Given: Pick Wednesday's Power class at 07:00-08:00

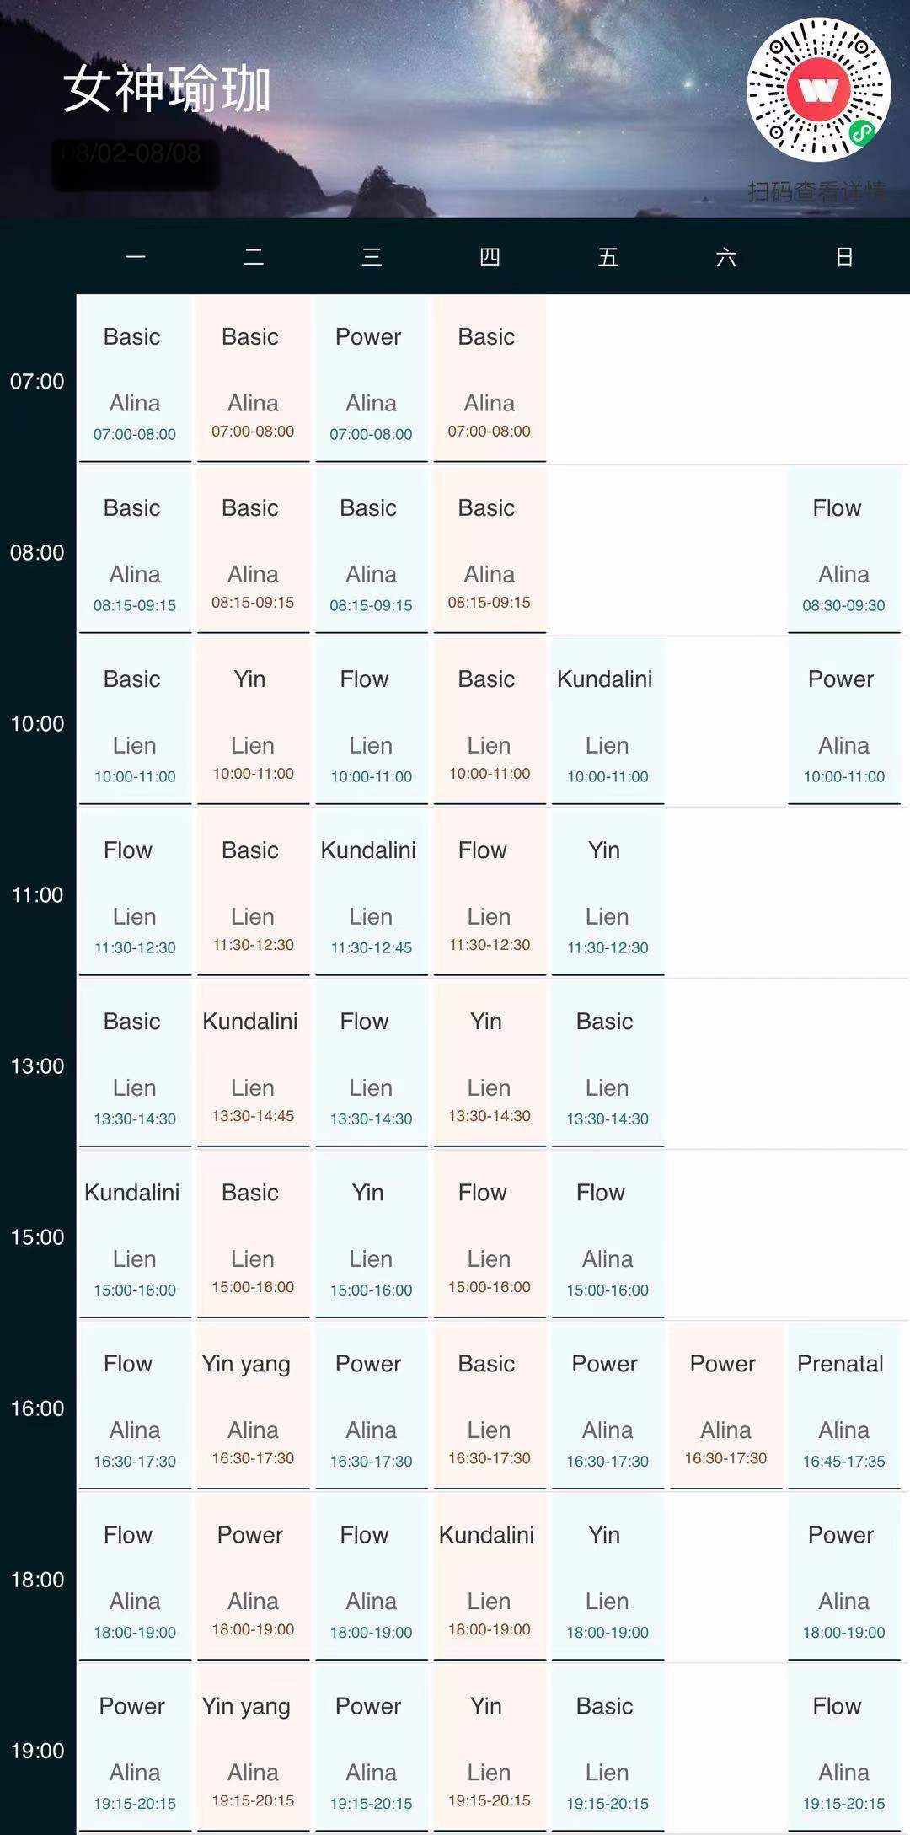Looking at the screenshot, I should coord(371,378).
